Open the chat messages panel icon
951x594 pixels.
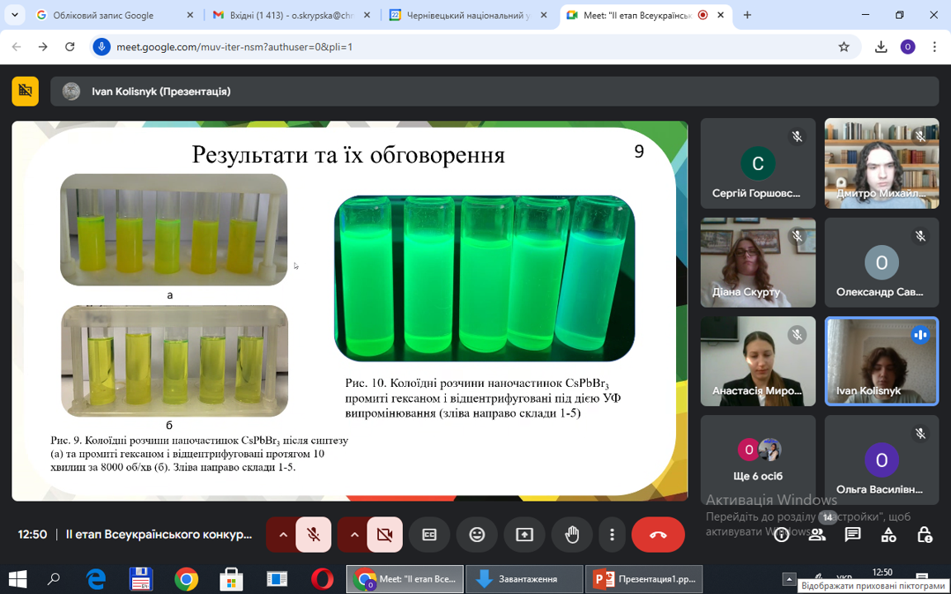853,535
